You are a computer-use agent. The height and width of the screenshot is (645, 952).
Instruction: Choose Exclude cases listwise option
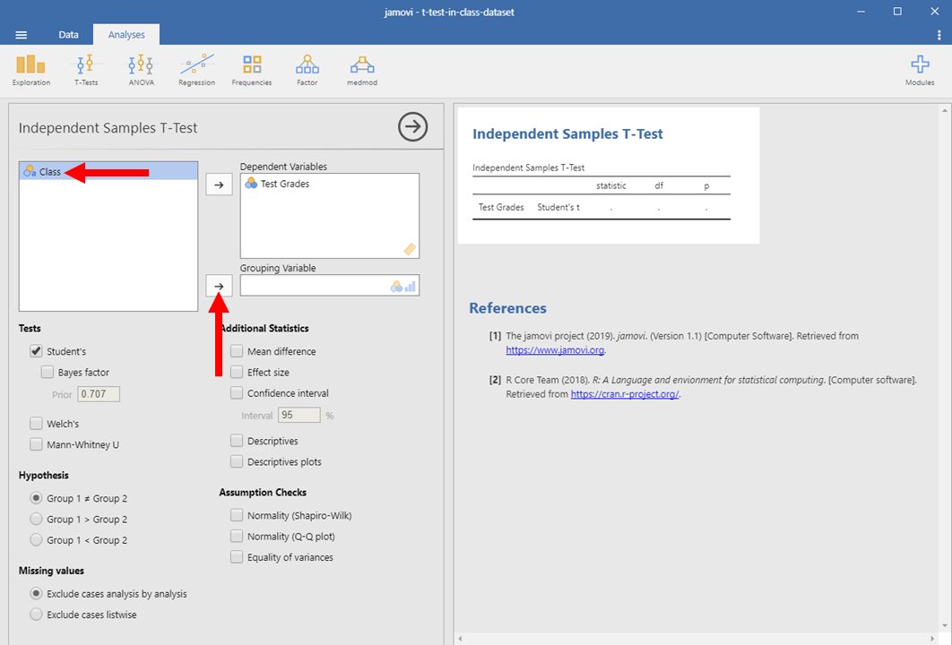37,615
